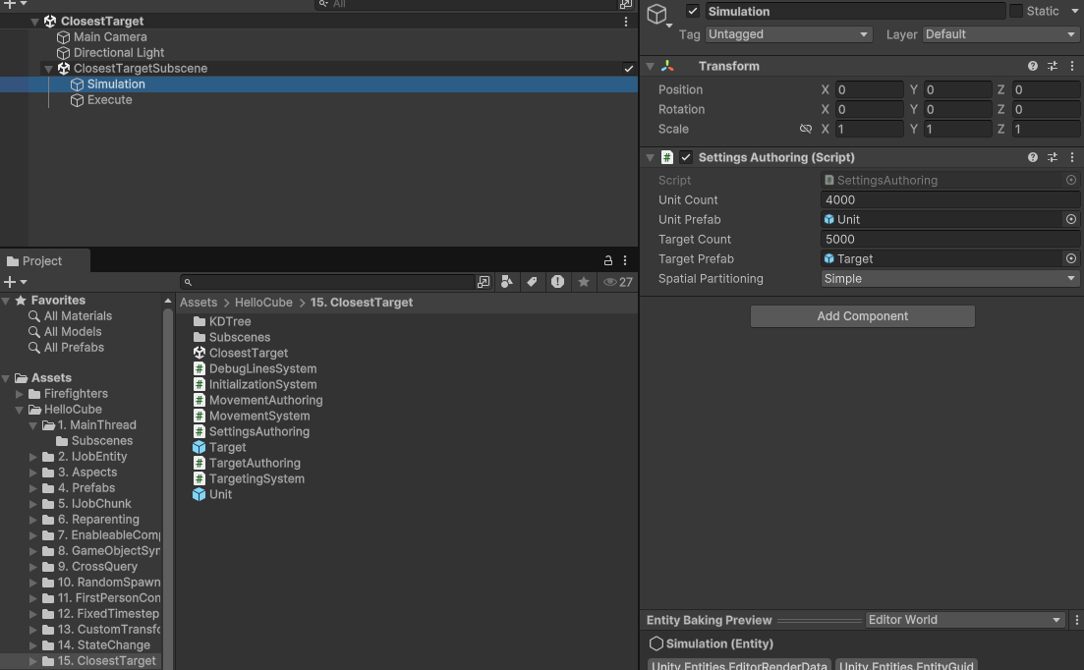The image size is (1084, 670).
Task: Edit the Target Count field
Action: (950, 240)
